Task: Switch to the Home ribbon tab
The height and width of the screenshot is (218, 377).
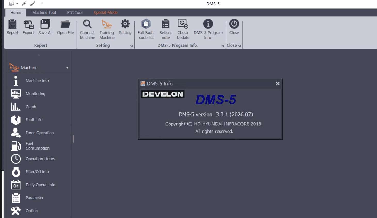Action: pos(16,13)
